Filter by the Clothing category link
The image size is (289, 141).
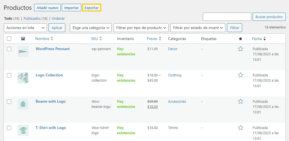tap(175, 75)
